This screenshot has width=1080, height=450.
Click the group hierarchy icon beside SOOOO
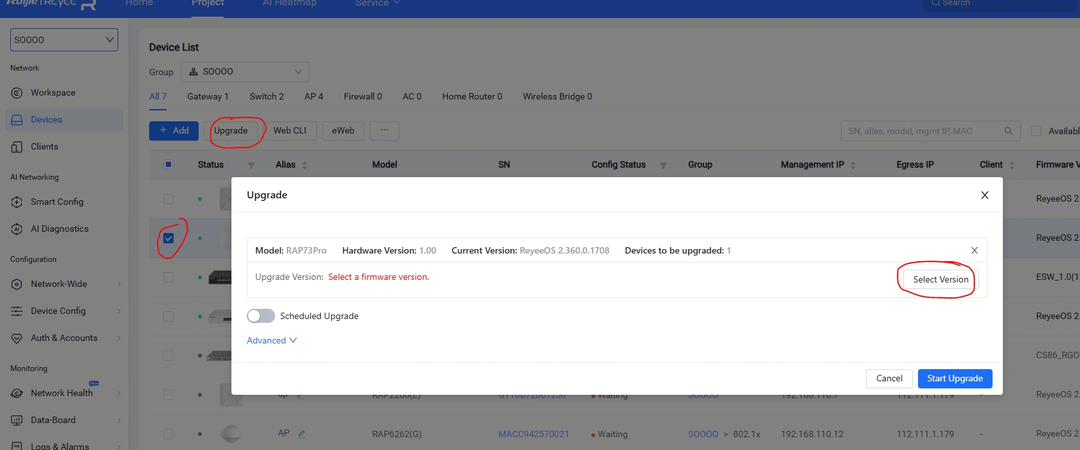point(194,72)
